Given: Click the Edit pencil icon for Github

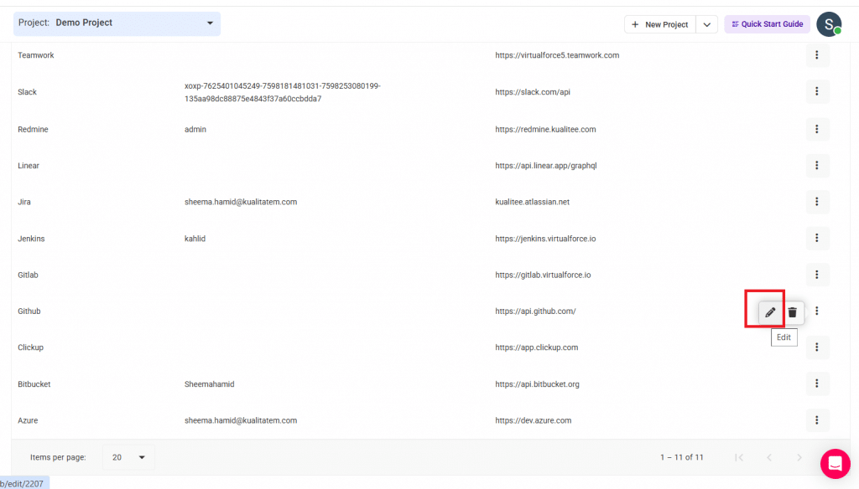Looking at the screenshot, I should [x=770, y=312].
